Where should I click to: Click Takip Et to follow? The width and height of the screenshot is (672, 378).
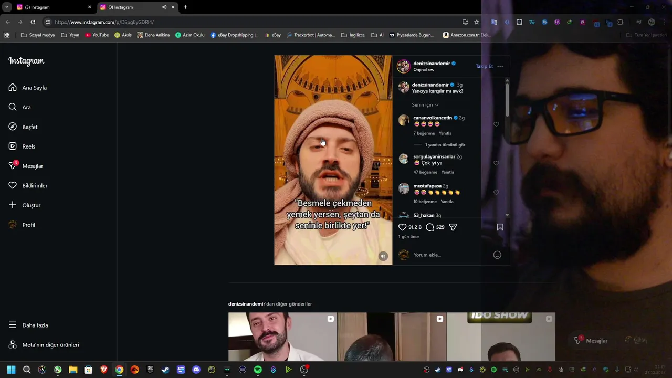[x=484, y=66]
